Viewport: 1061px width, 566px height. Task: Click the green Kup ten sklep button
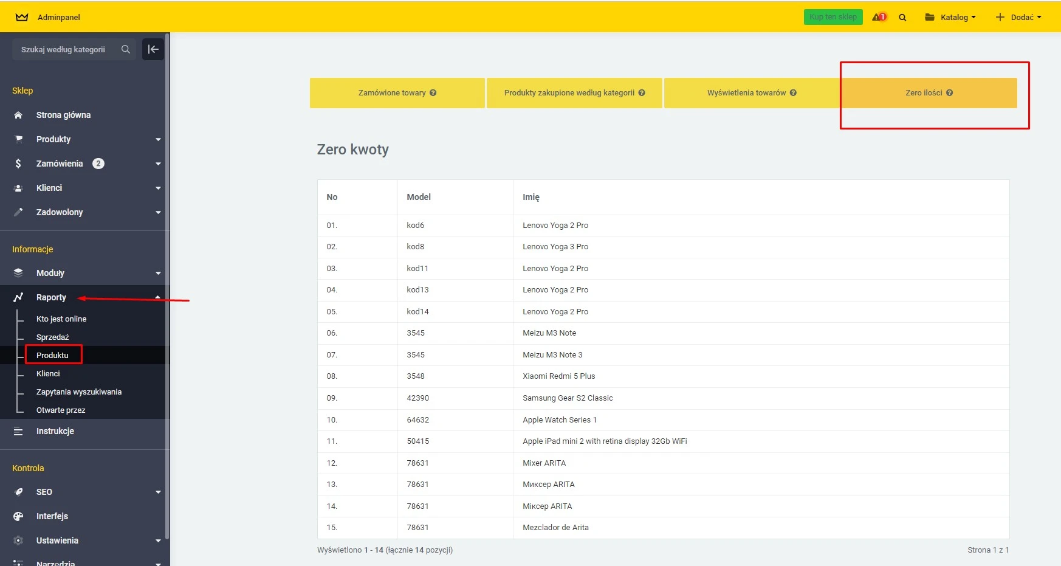coord(833,17)
